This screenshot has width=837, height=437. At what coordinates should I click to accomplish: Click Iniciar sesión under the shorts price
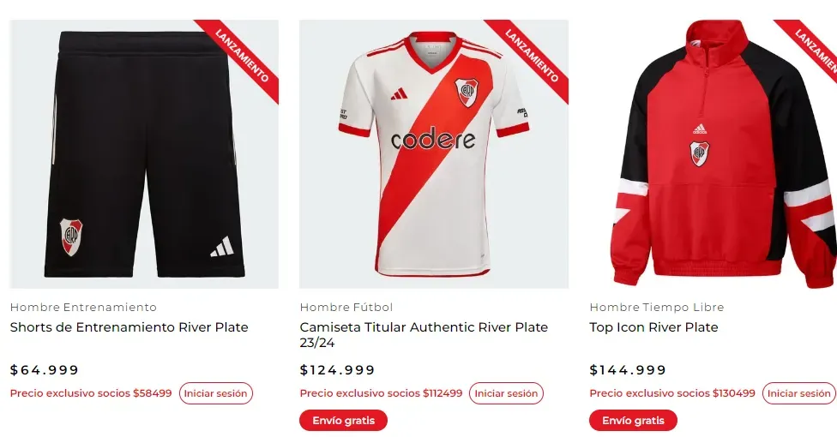click(216, 393)
